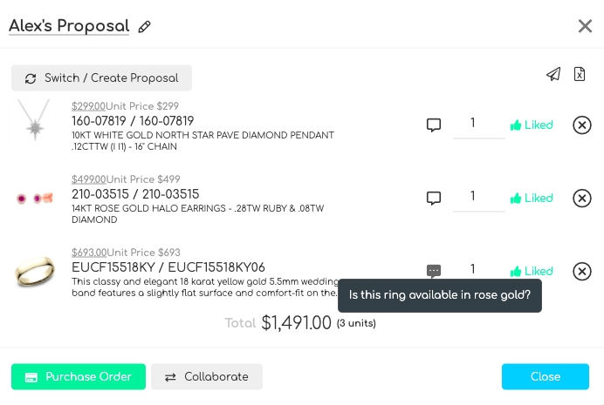Edit quantity field for the earrings

click(479, 198)
